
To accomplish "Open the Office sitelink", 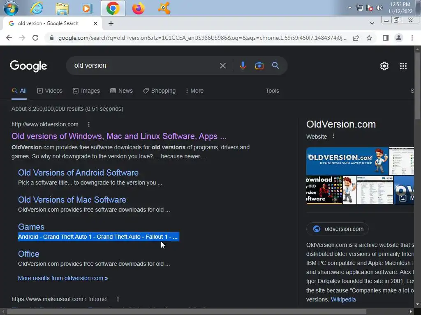I will pyautogui.click(x=28, y=254).
